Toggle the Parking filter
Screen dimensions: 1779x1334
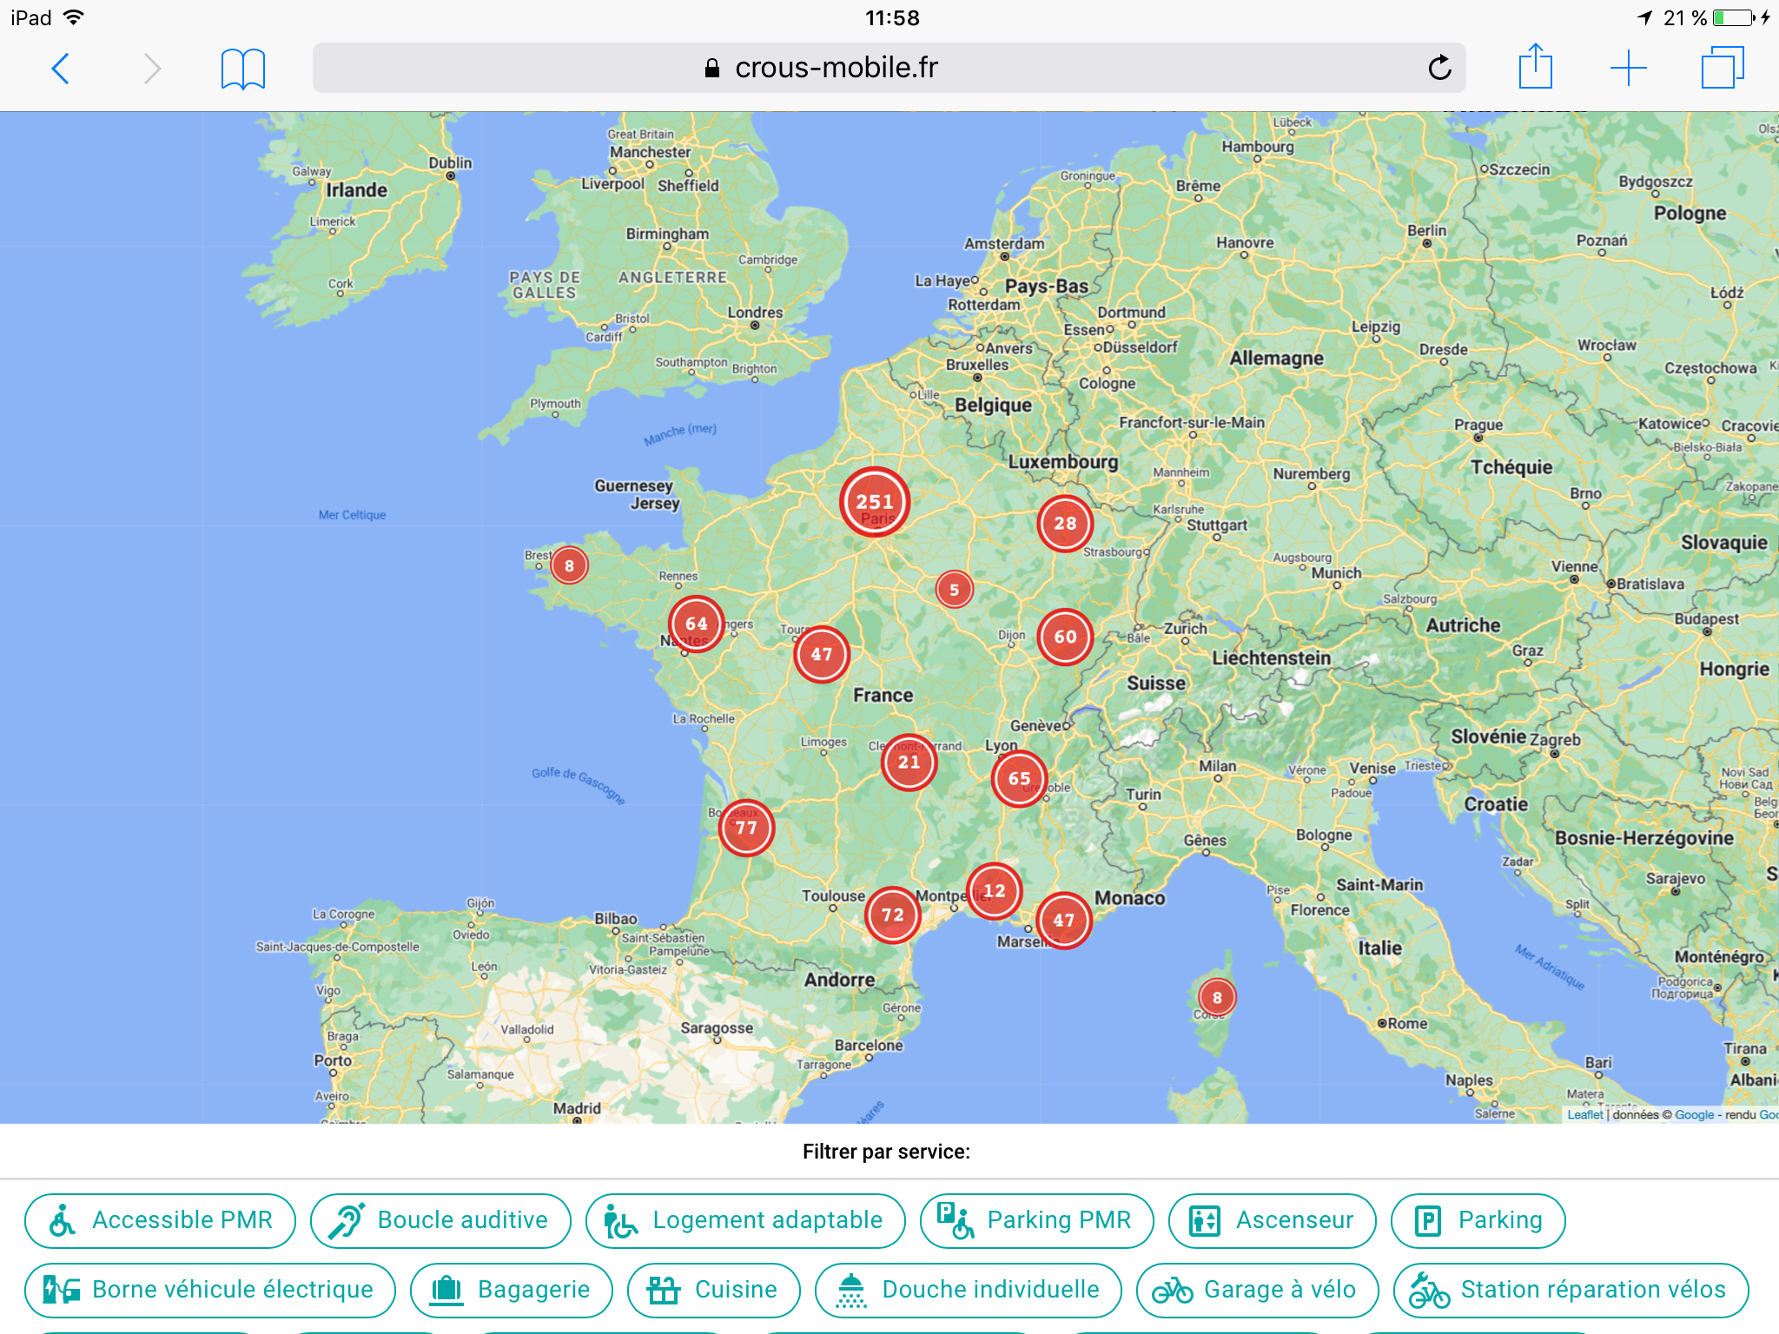click(1478, 1220)
